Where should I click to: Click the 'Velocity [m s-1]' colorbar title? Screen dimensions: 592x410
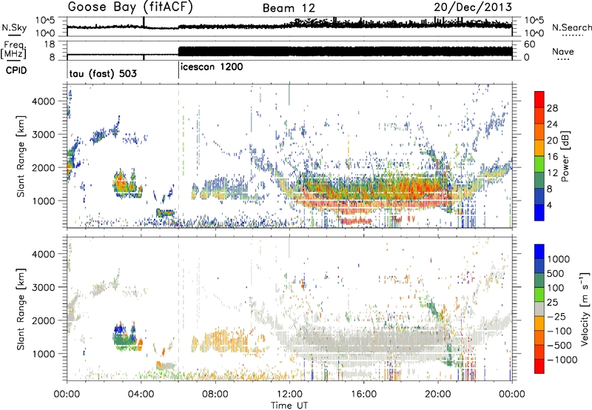[x=585, y=309]
